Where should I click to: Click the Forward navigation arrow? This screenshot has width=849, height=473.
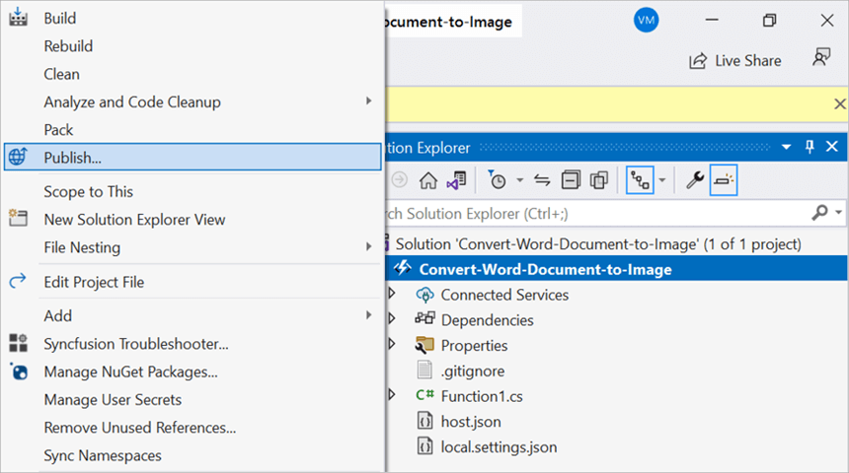399,180
